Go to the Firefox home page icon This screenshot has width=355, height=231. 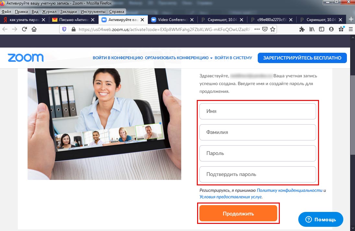[34, 29]
